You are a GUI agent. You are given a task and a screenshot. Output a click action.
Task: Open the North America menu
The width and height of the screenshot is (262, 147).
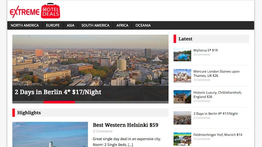click(25, 25)
